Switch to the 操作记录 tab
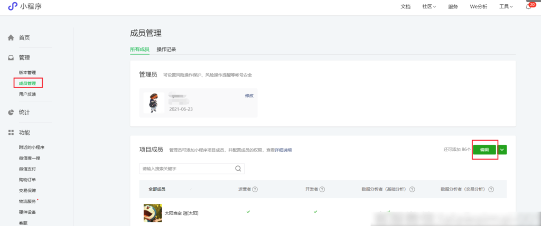Screen dimensions: 541x226 coord(166,50)
